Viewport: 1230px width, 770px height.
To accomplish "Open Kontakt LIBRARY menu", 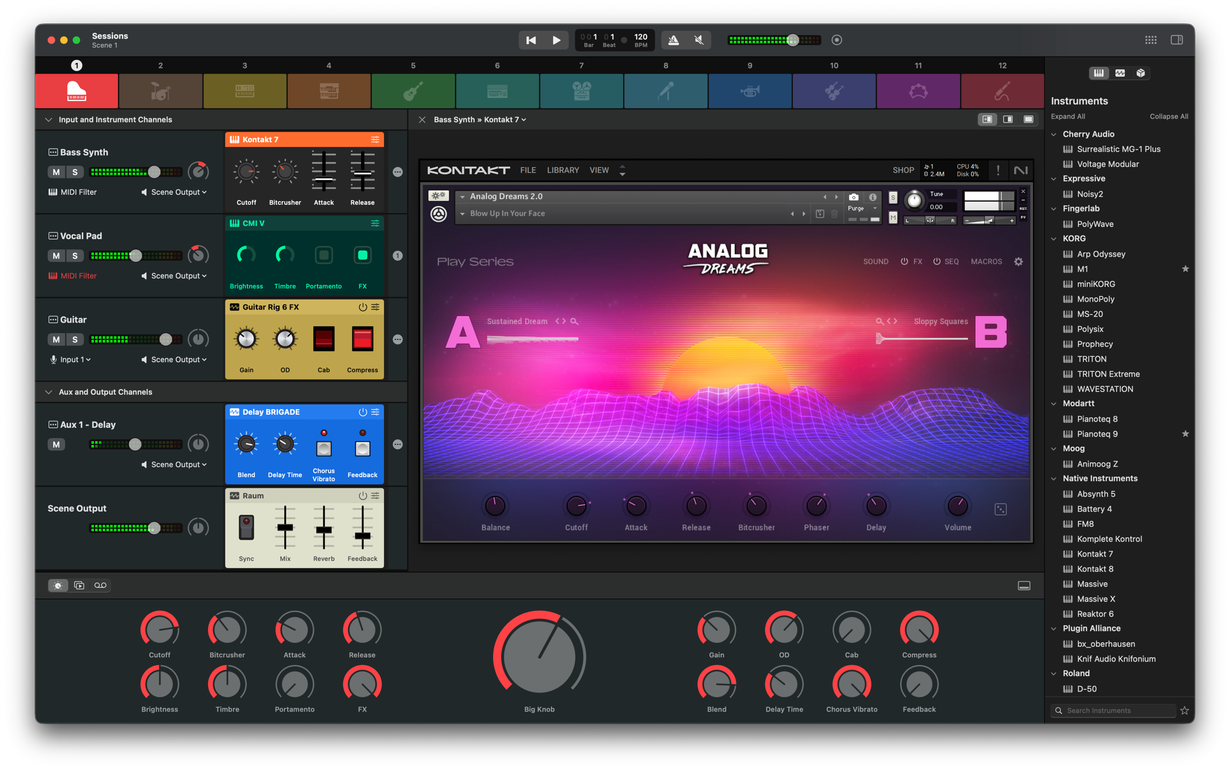I will tap(562, 170).
